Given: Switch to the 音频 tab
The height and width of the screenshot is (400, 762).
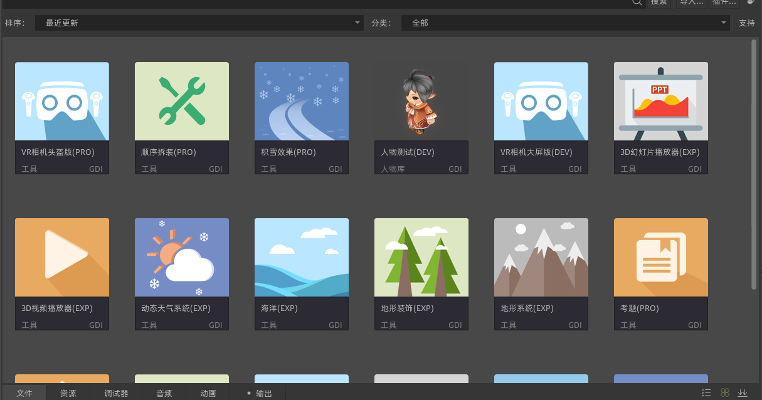Looking at the screenshot, I should click(x=164, y=393).
